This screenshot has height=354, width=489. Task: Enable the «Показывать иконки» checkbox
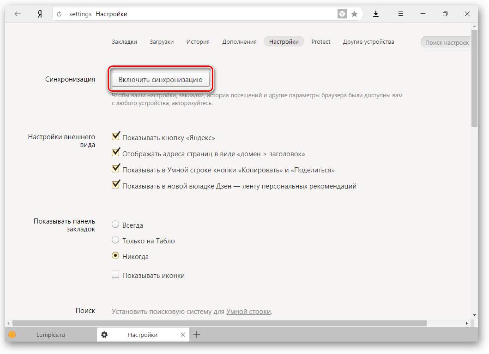[x=115, y=275]
